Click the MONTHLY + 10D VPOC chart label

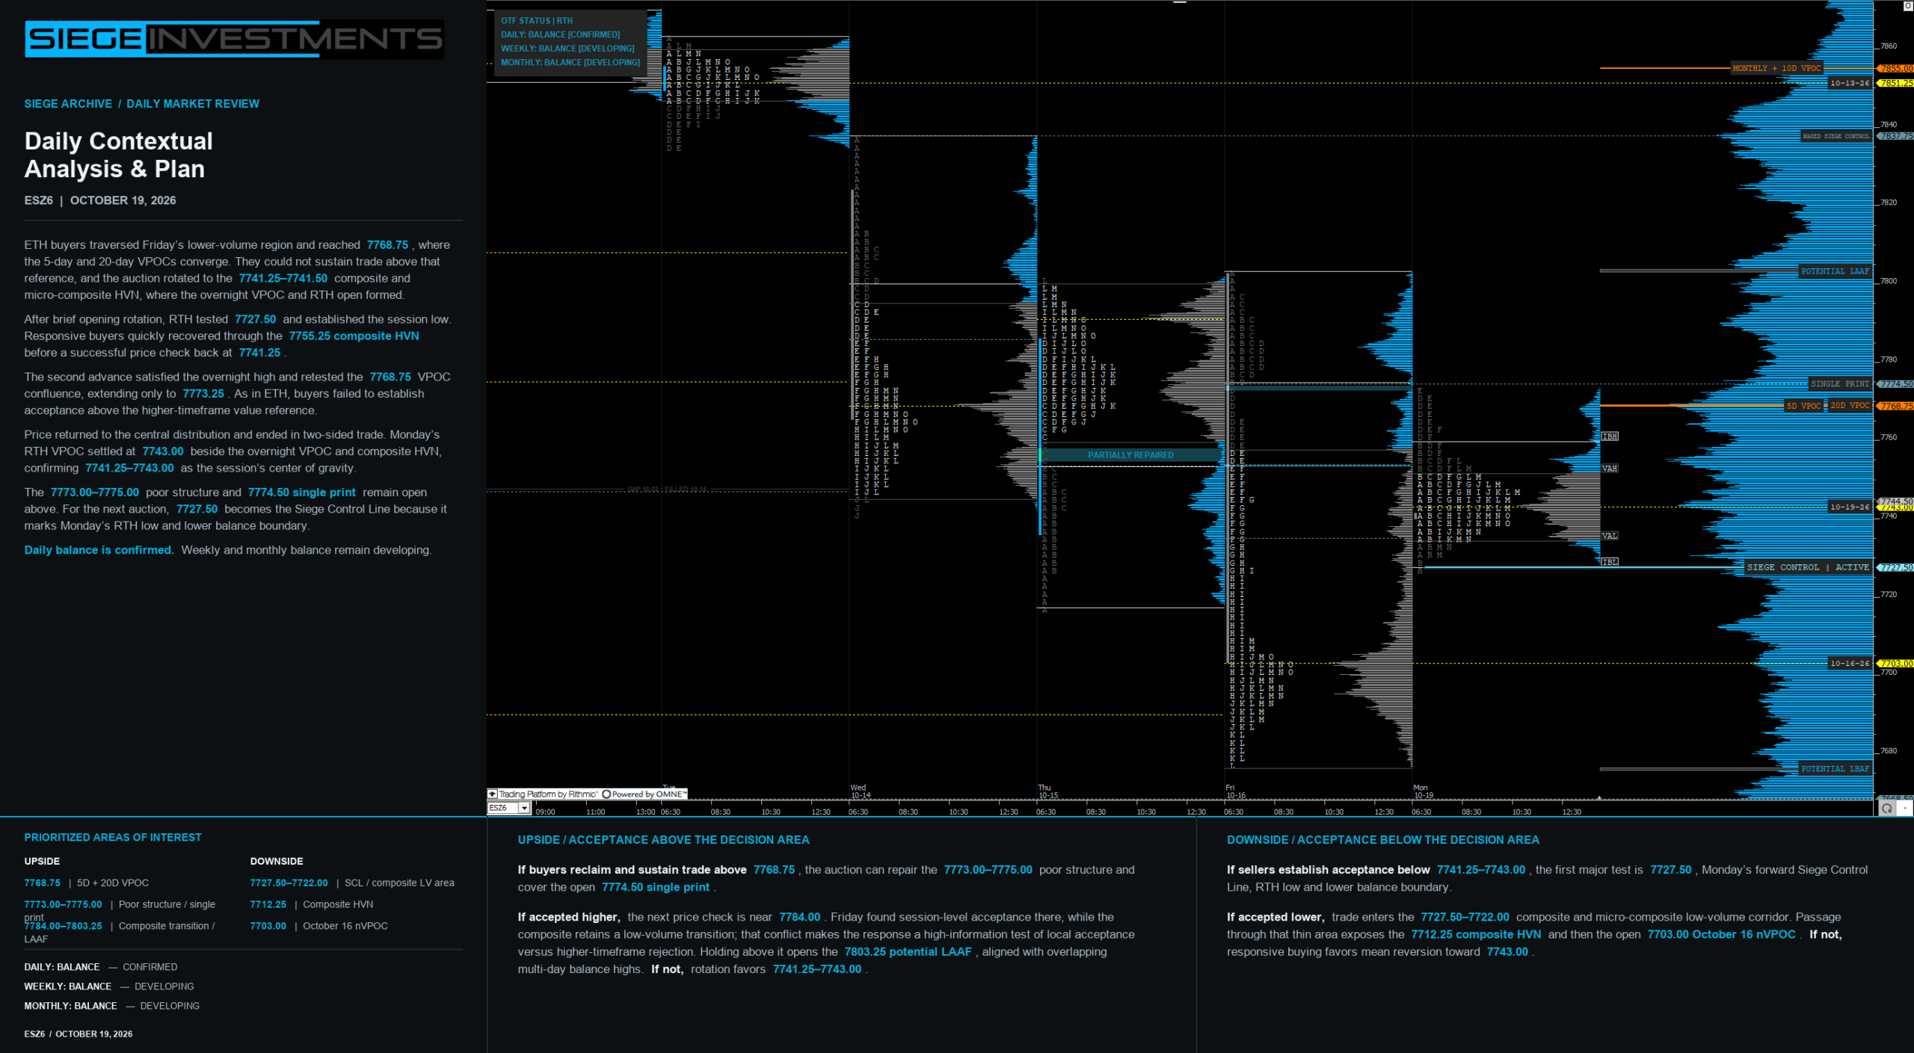coord(1776,68)
